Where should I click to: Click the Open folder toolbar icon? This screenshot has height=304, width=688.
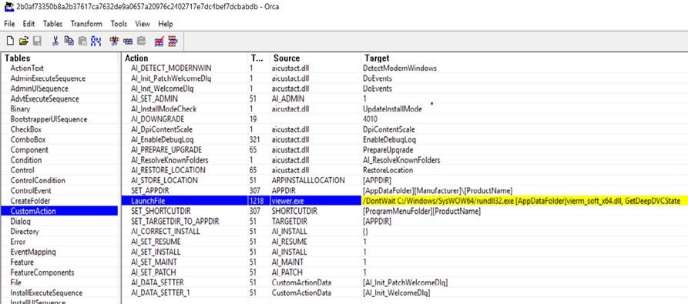pos(24,42)
